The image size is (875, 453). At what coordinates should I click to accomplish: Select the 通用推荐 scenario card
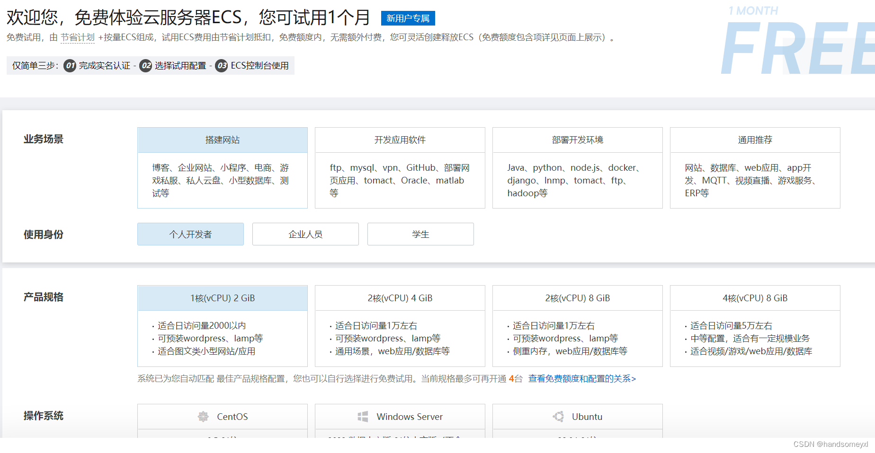755,139
